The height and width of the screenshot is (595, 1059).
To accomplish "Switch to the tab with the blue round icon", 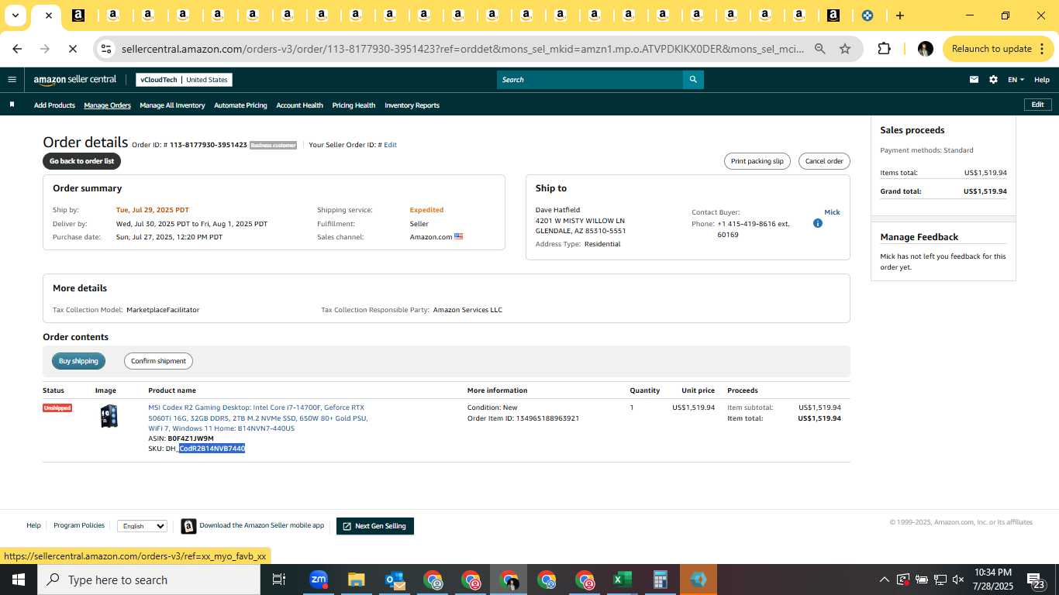I will (868, 15).
